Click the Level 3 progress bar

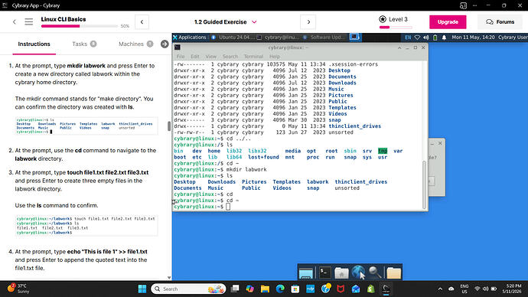click(x=396, y=28)
